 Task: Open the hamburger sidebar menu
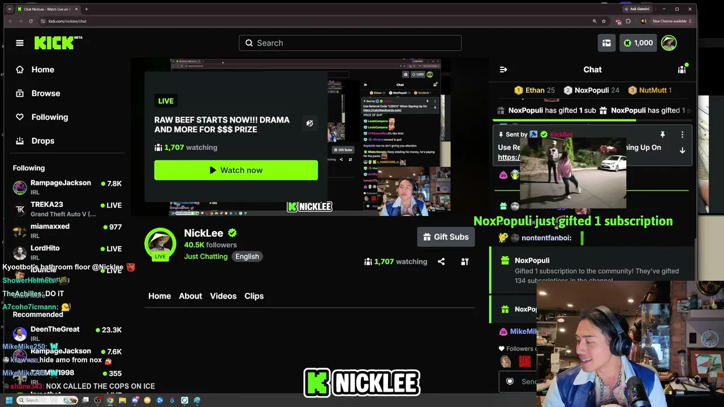(x=20, y=43)
